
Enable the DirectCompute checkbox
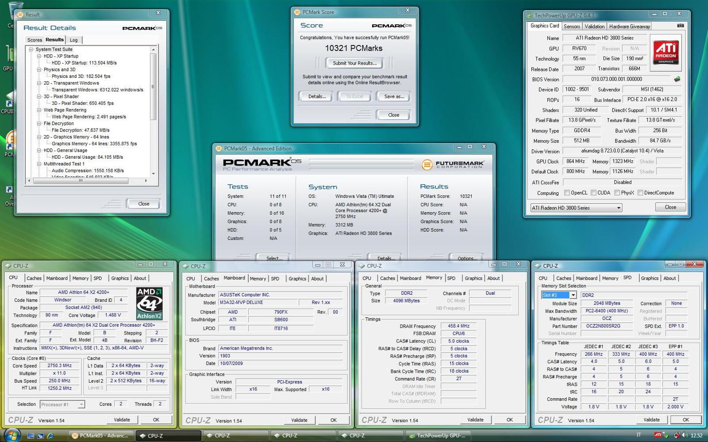pyautogui.click(x=640, y=193)
